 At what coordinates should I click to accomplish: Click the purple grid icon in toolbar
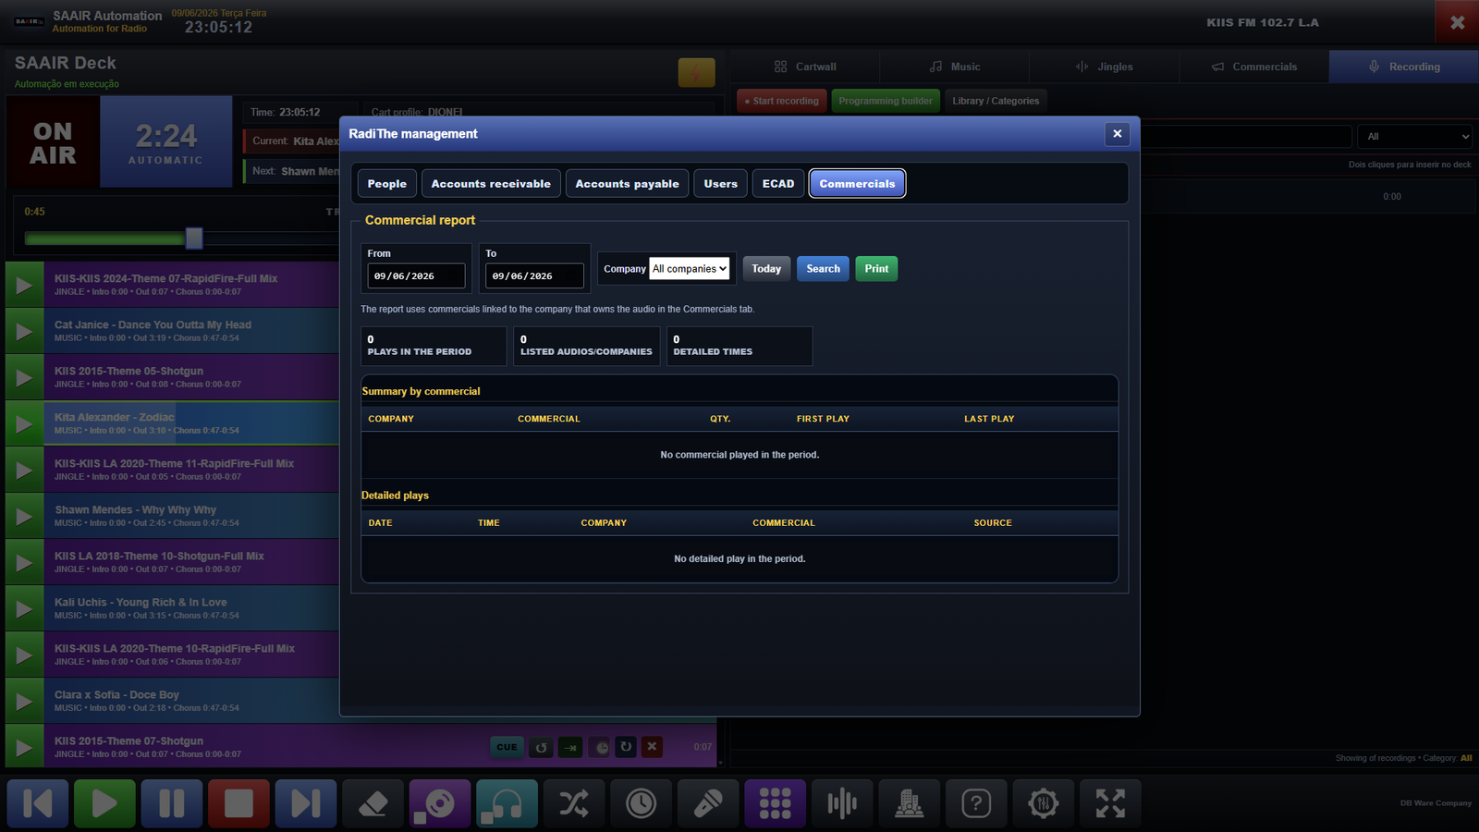click(775, 803)
